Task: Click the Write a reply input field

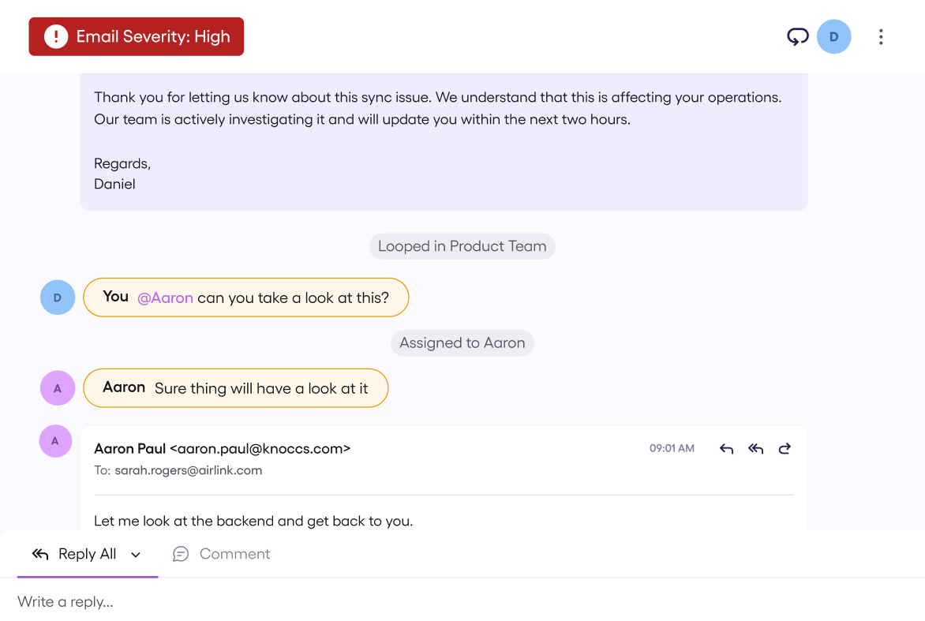Action: 462,601
